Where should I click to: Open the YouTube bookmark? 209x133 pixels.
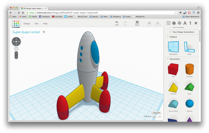pyautogui.click(x=57, y=17)
